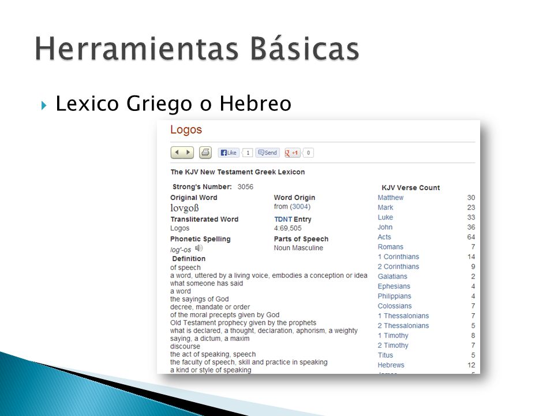Screen dimensions: 554x416
Task: Open the Galatians verse link
Action: pos(392,277)
